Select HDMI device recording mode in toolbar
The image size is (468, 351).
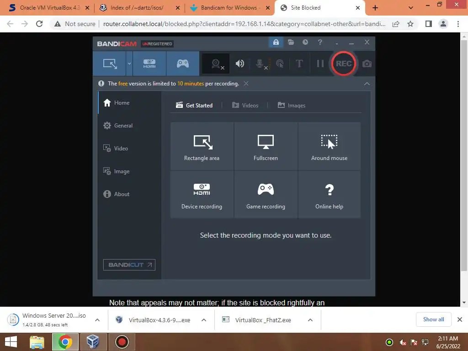pyautogui.click(x=149, y=64)
